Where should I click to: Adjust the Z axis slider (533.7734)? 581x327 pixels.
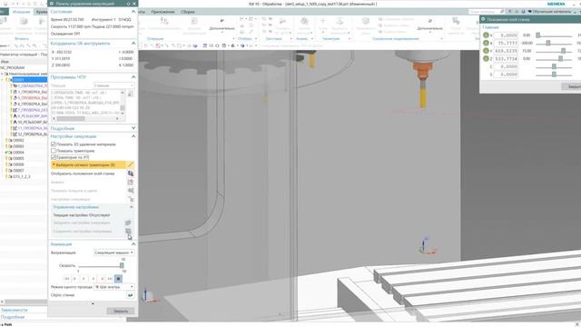[x=561, y=58]
